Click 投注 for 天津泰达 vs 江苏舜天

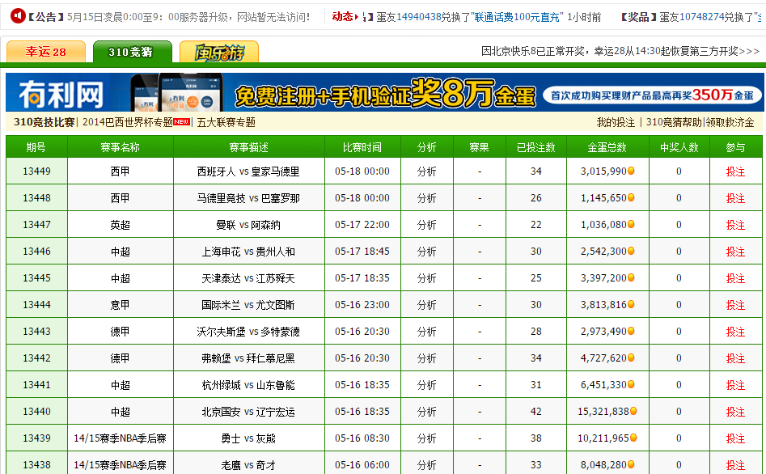coord(735,278)
